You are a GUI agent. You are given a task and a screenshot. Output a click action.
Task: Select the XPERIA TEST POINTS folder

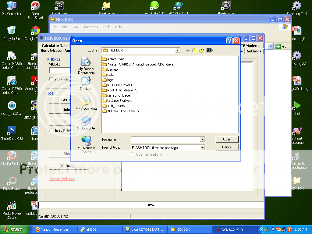(122, 111)
